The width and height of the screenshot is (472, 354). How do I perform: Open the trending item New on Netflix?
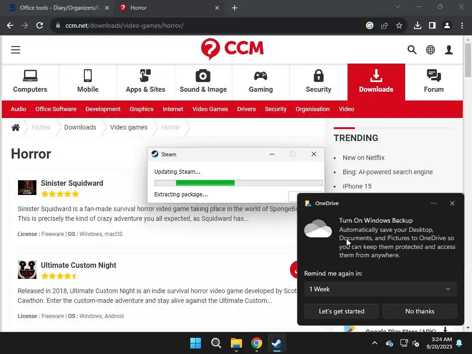tap(364, 158)
